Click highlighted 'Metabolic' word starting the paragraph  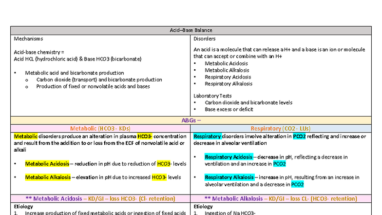pyautogui.click(x=25, y=137)
